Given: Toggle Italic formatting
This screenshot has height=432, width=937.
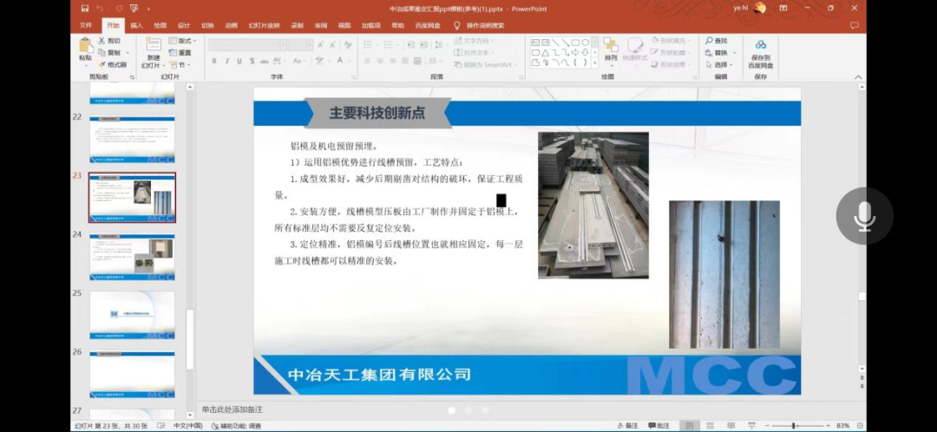Looking at the screenshot, I should [x=227, y=61].
